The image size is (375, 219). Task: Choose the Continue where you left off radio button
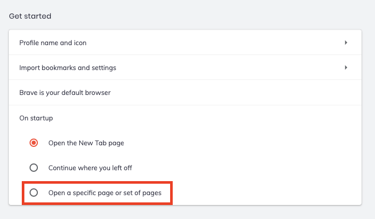pos(34,168)
